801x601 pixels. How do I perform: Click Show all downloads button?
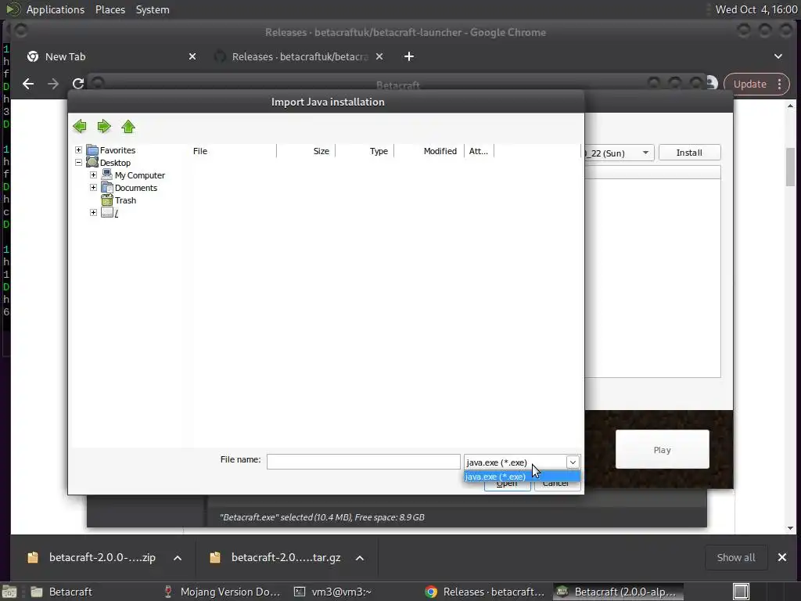735,557
